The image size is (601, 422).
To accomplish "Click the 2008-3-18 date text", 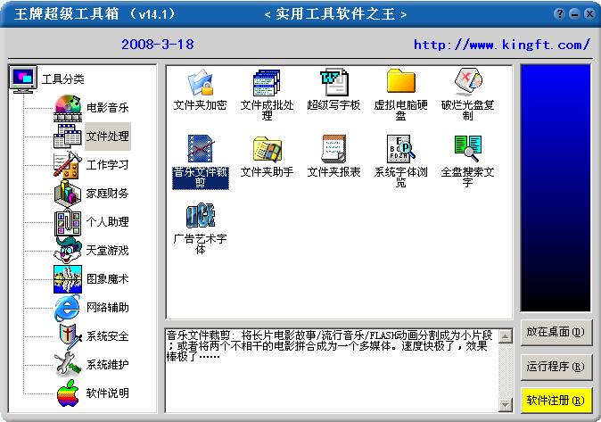I will [x=158, y=45].
